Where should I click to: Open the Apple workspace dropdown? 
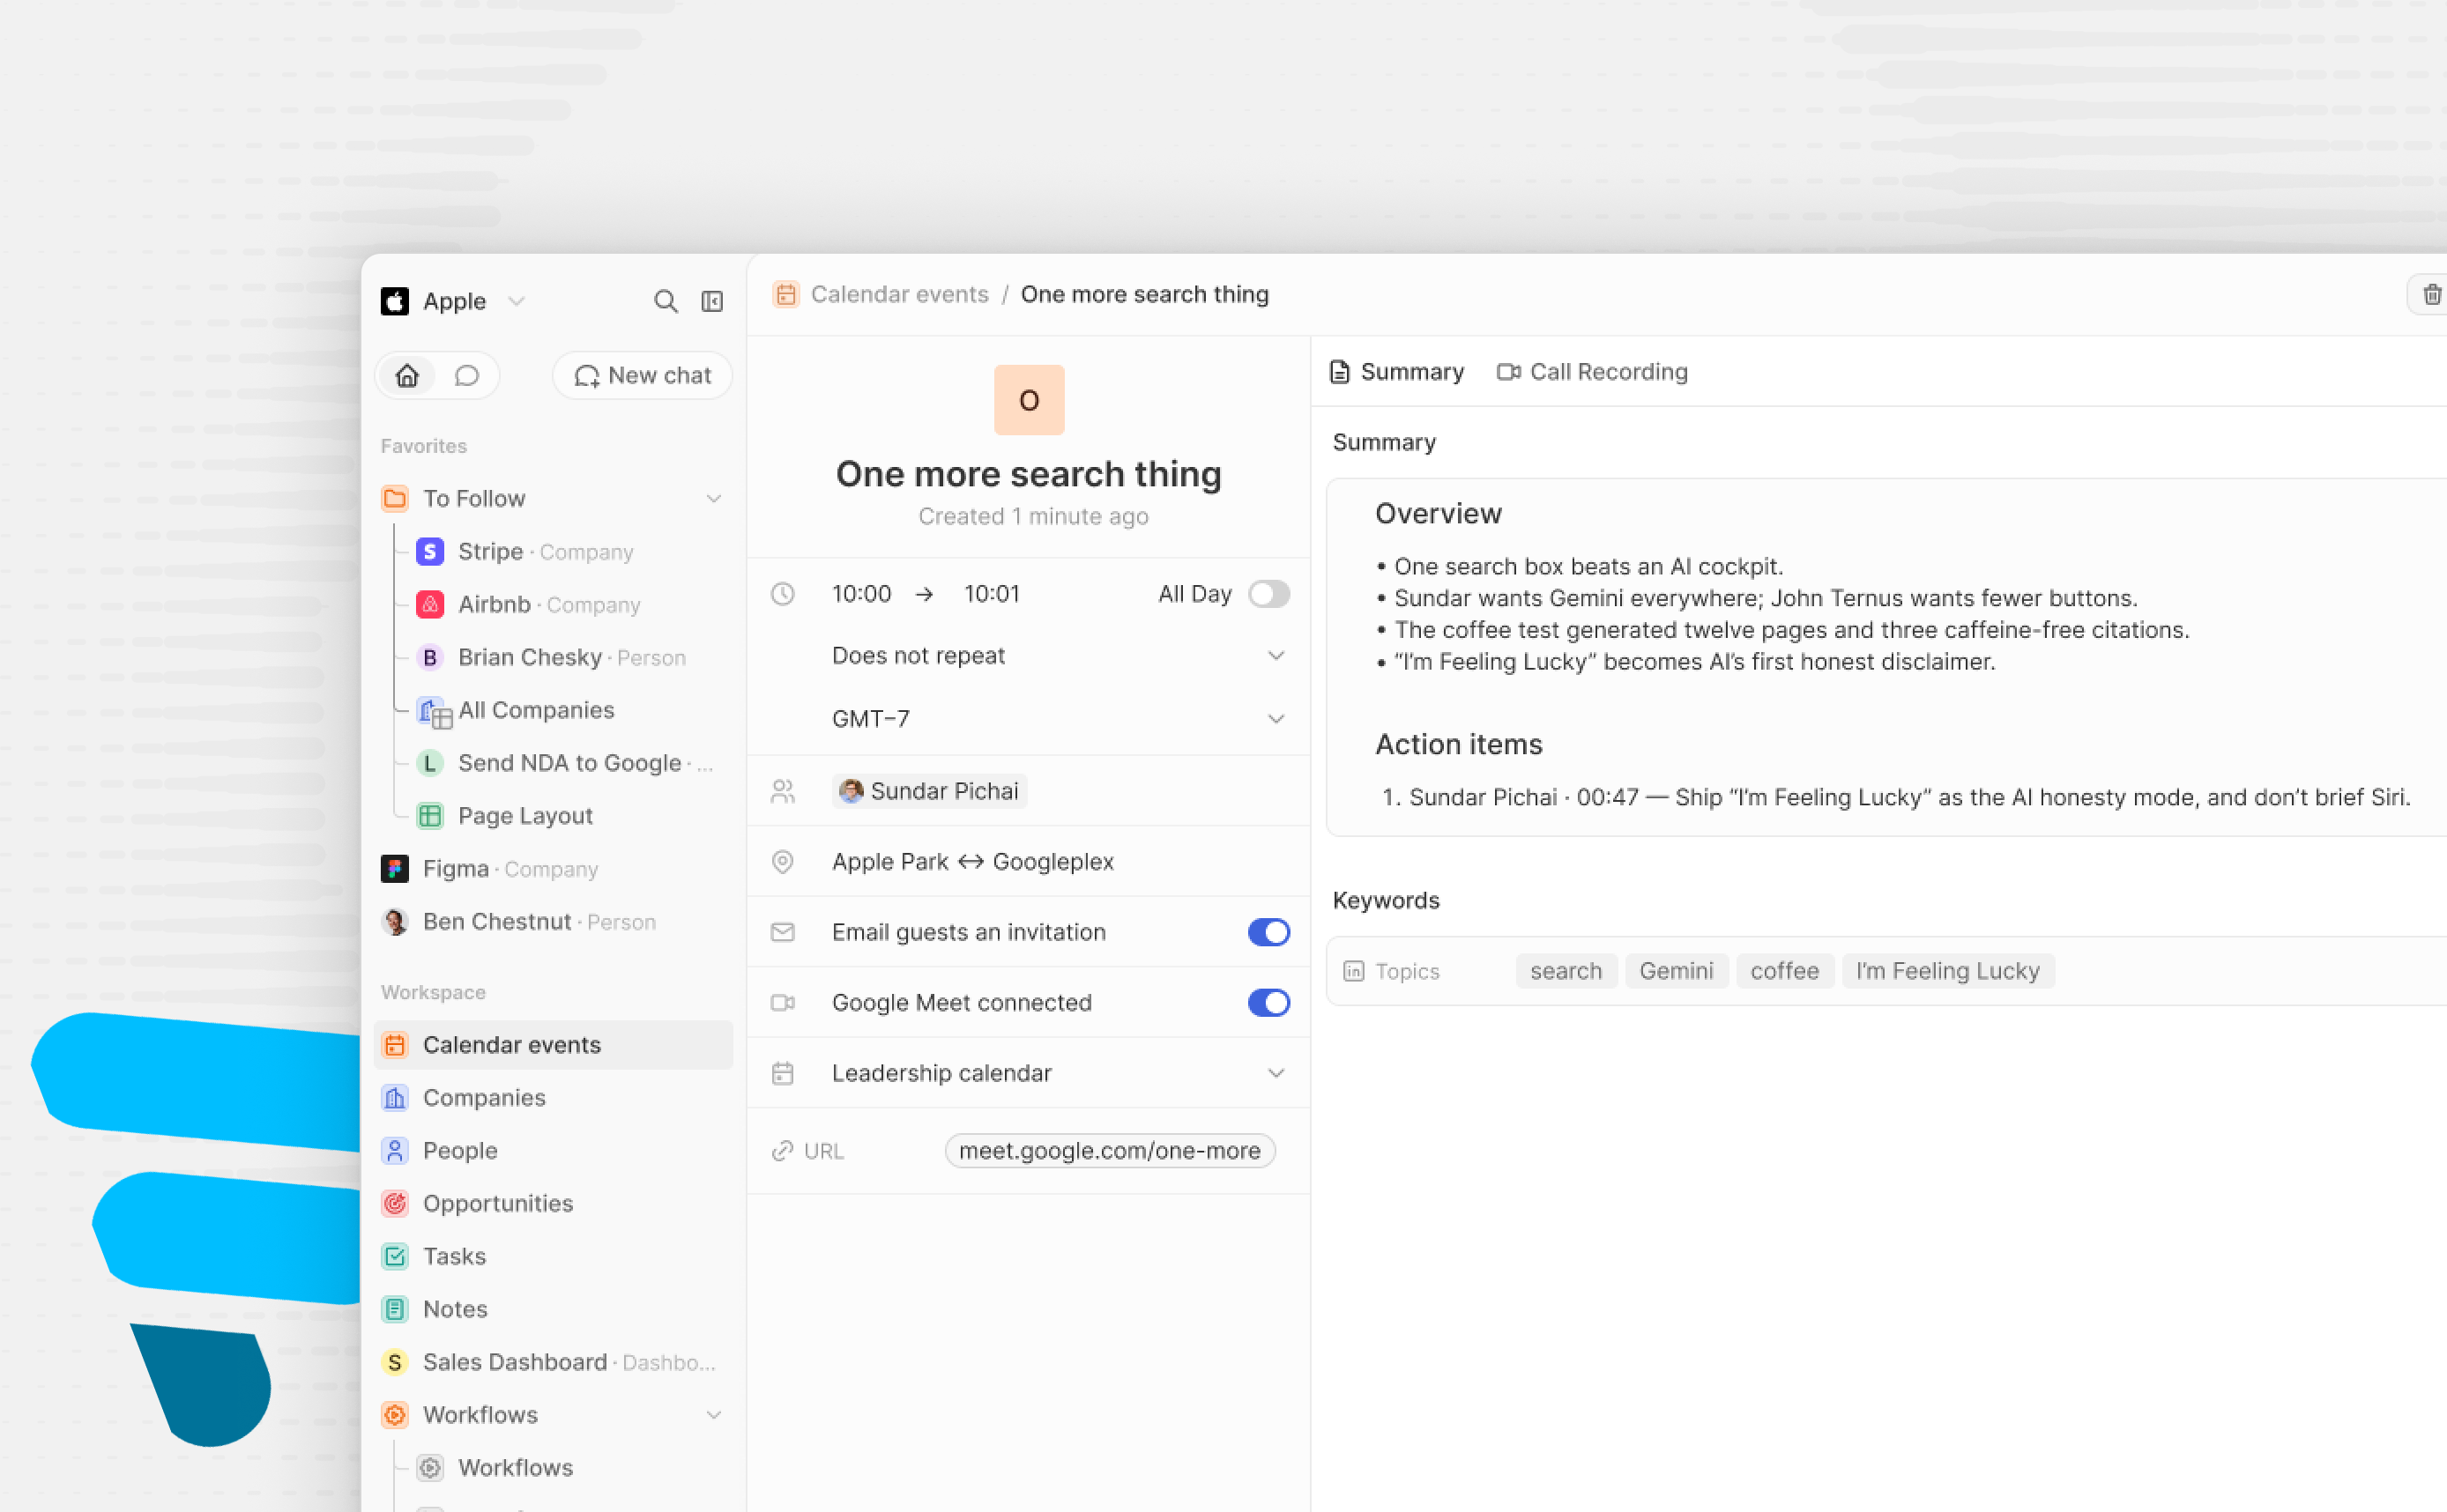pos(453,301)
